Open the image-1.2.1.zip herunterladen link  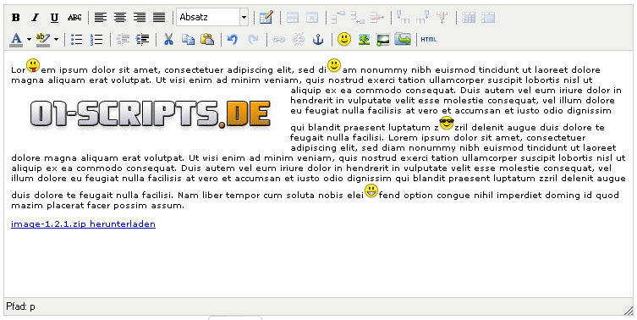point(83,224)
